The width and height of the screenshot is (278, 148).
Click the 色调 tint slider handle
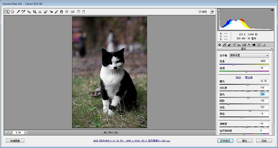[246, 71]
